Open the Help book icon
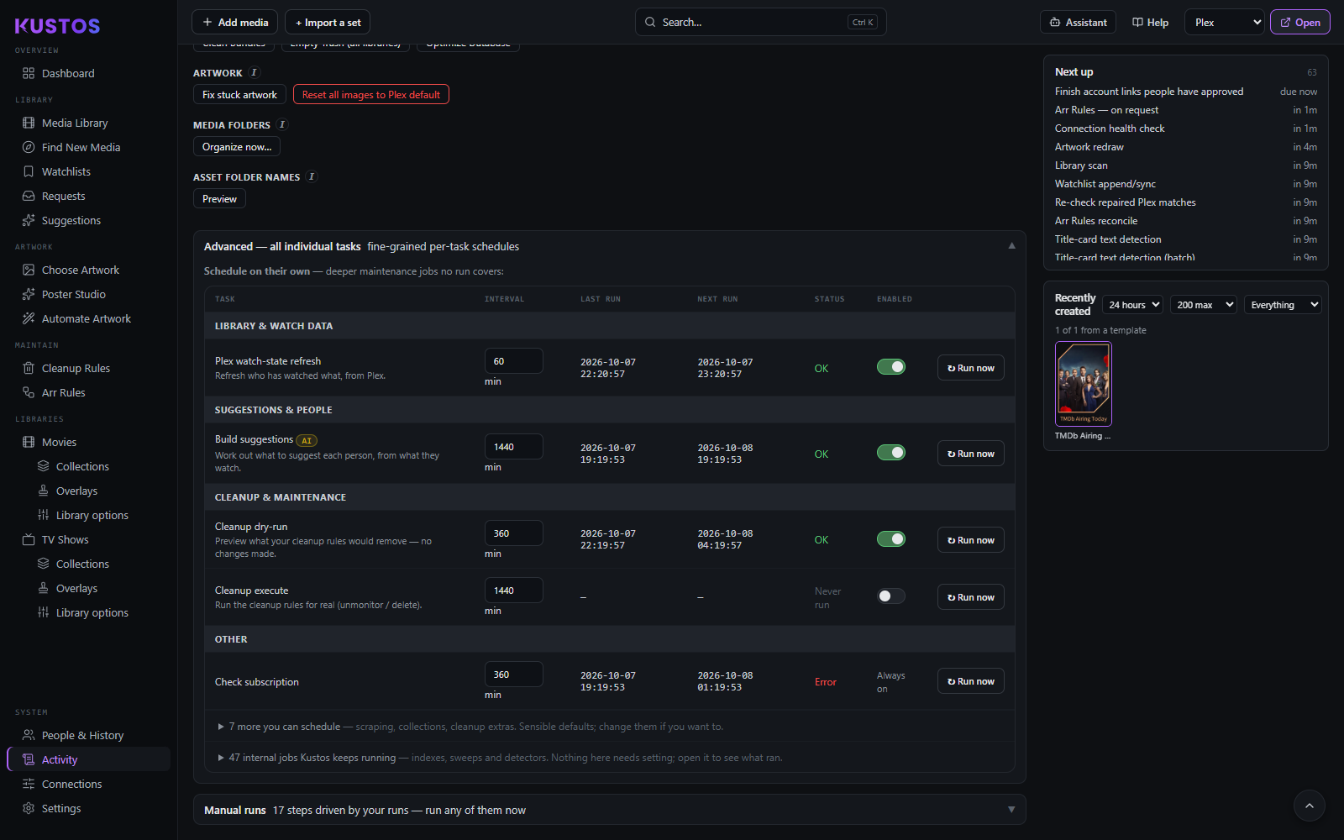1344x840 pixels. [x=1137, y=22]
